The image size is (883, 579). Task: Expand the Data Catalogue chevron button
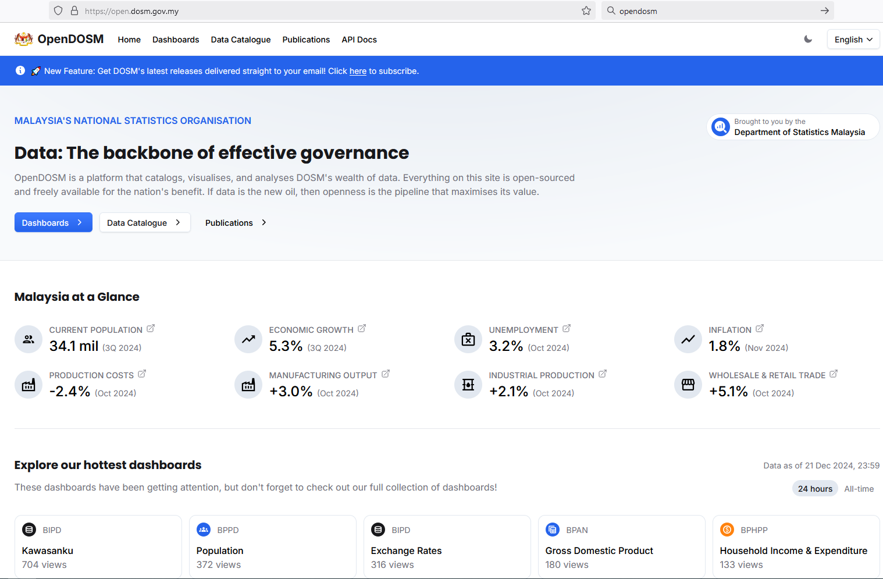coord(144,223)
